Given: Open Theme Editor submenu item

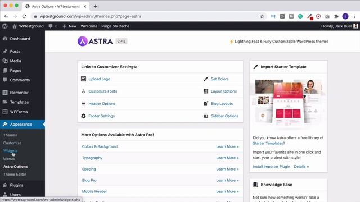Looking at the screenshot, I should tap(15, 175).
